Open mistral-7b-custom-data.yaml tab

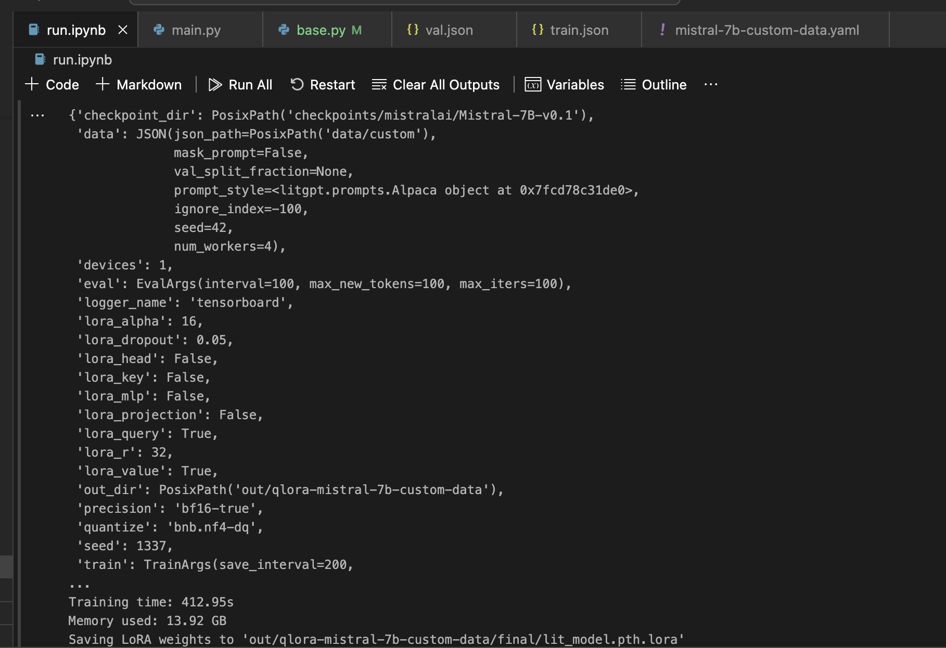pyautogui.click(x=765, y=30)
